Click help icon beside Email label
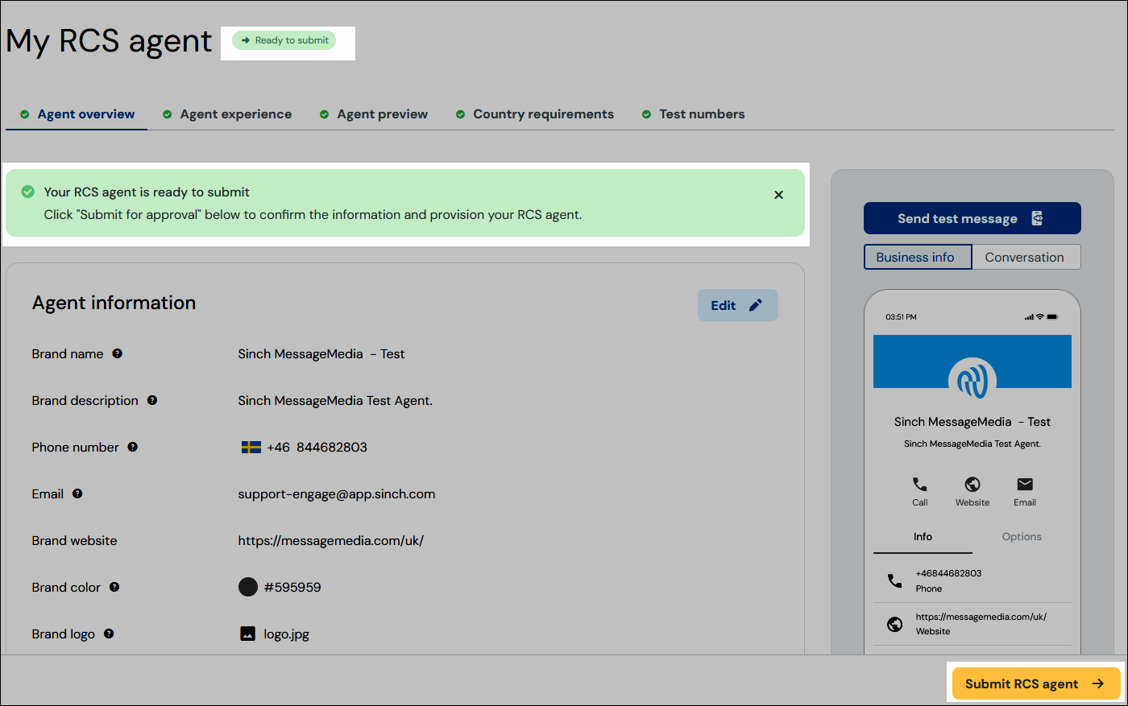 pos(77,493)
